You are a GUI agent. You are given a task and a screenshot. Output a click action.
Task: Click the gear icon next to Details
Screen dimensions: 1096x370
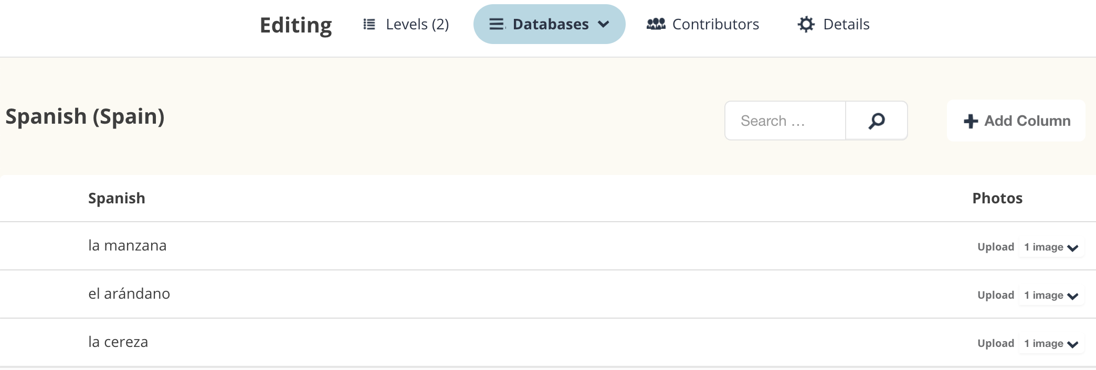[806, 25]
